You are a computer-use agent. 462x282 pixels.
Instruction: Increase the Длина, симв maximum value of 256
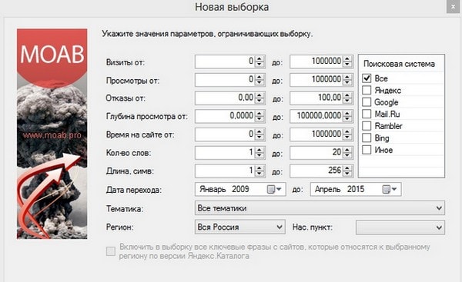[347, 168]
